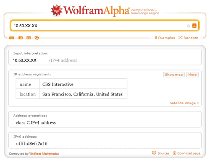Screen dimensions: 210x163
Task: Select the class C IPv4 address text
Action: (36, 123)
